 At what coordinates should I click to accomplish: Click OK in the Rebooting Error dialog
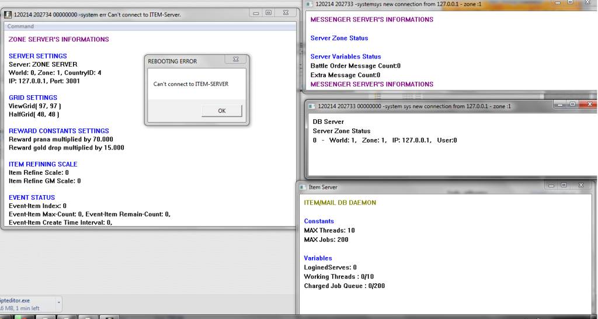(x=221, y=111)
